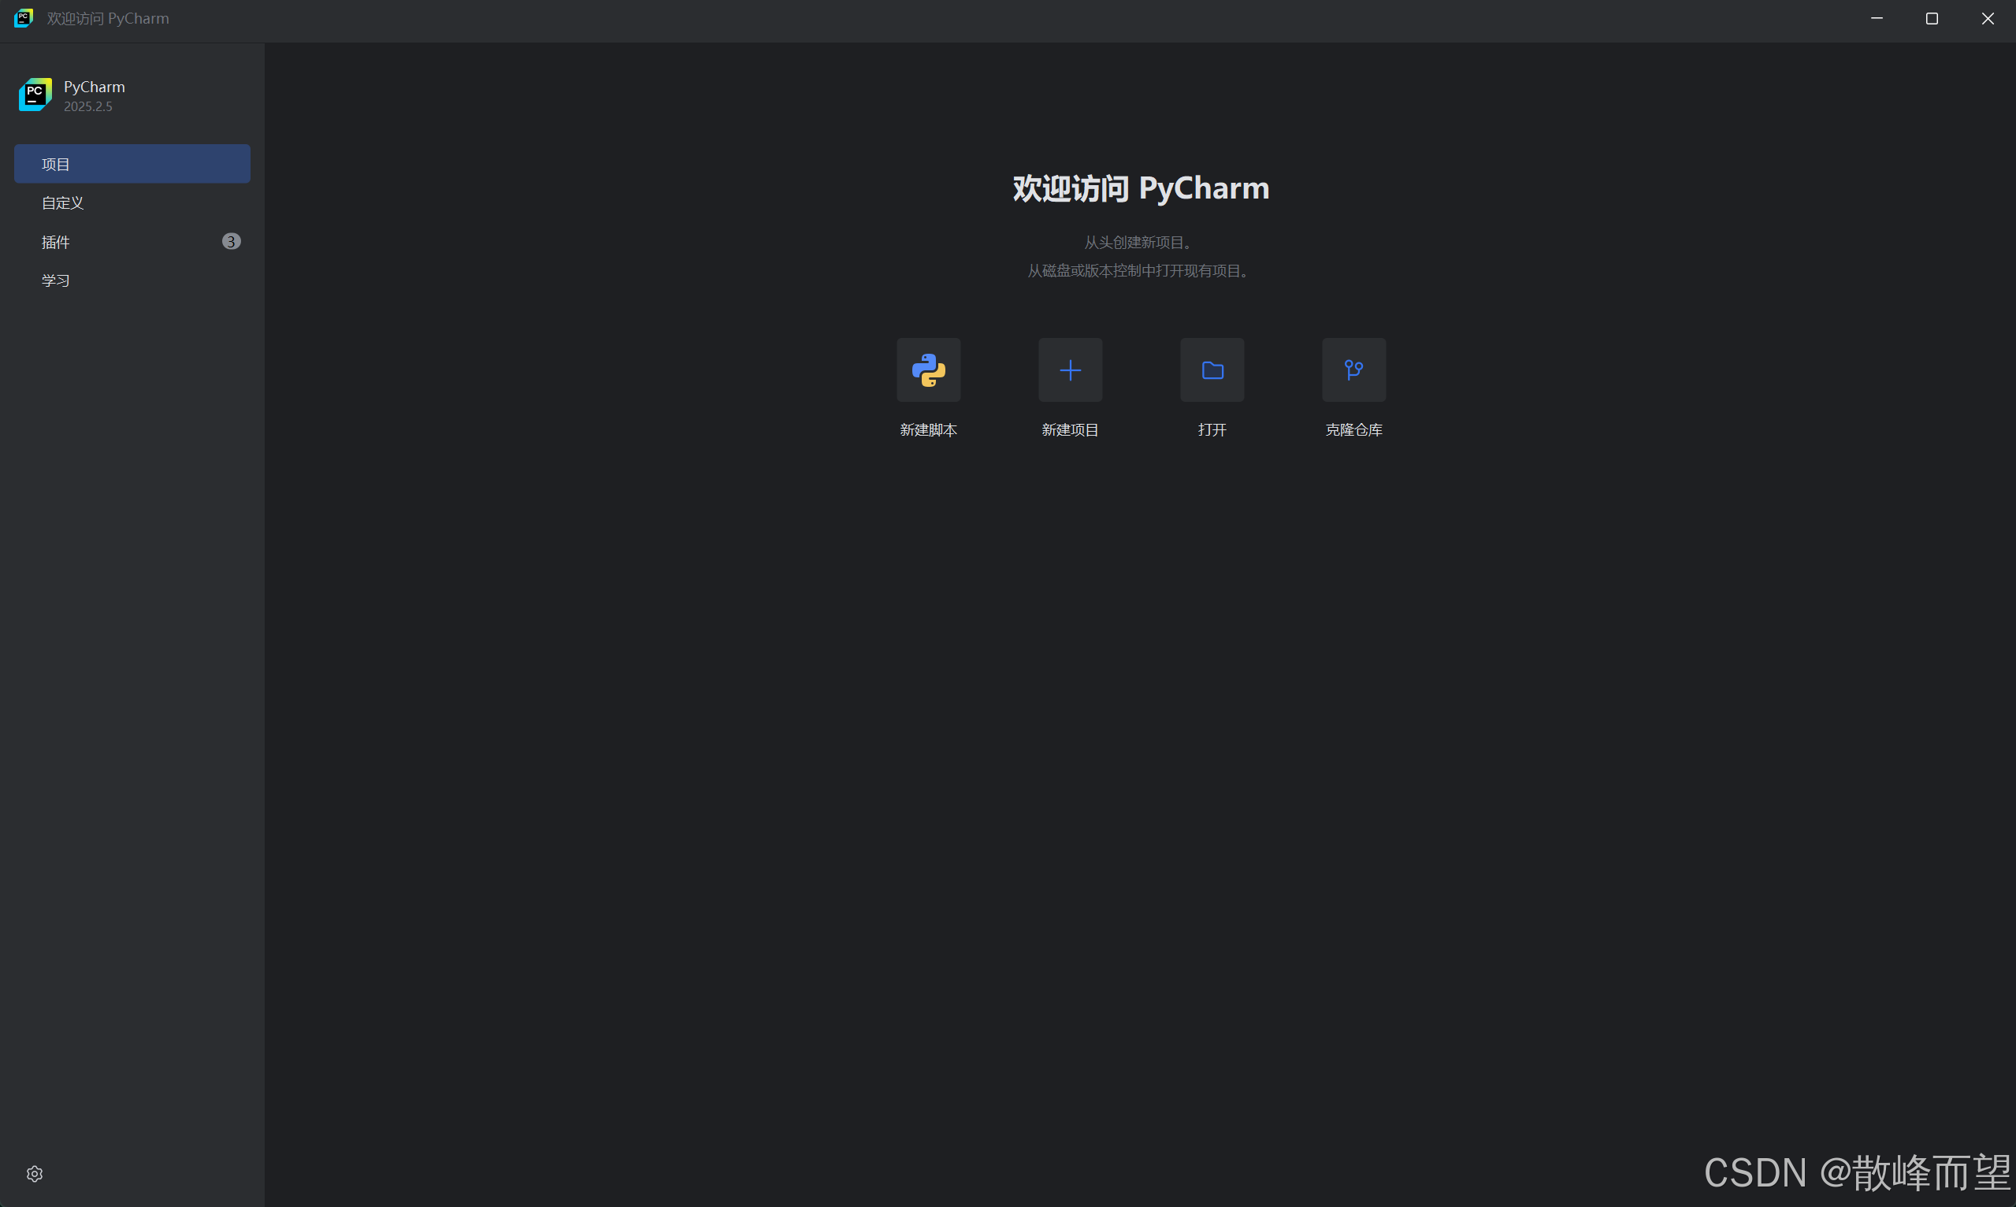Click the 打开 label text

point(1211,429)
